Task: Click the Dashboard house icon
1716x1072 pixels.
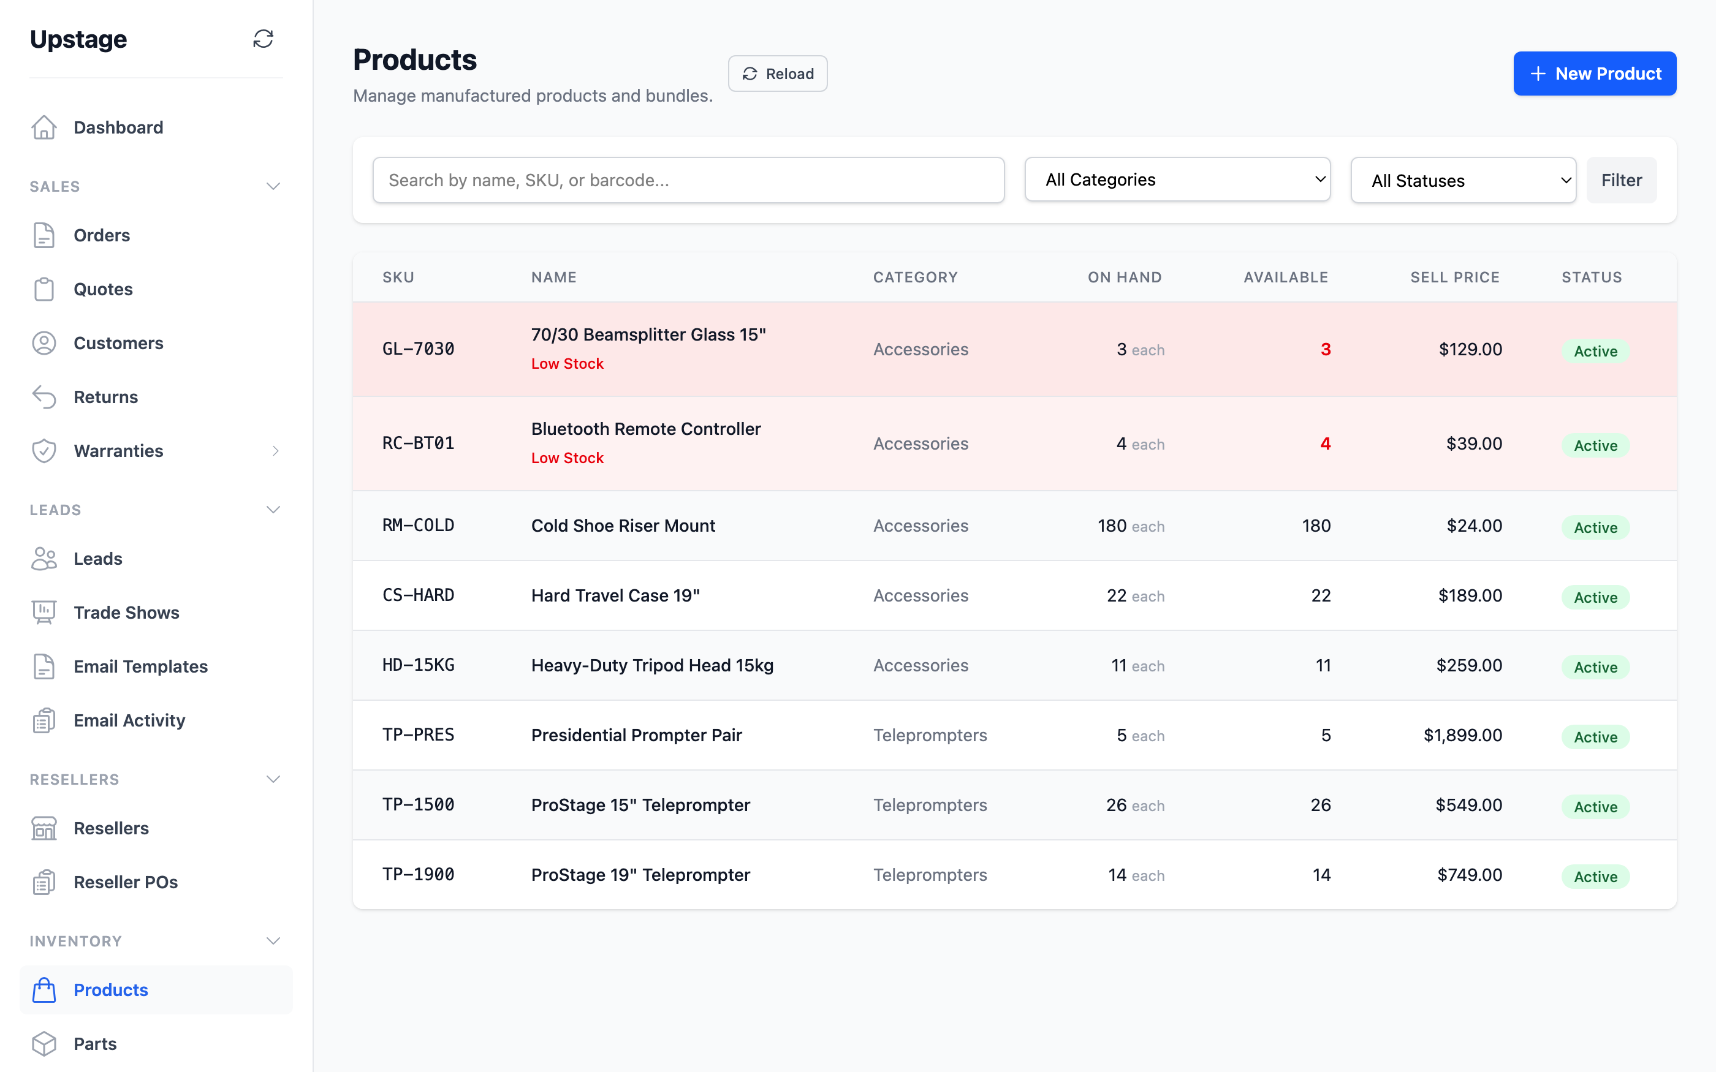Action: pos(44,127)
